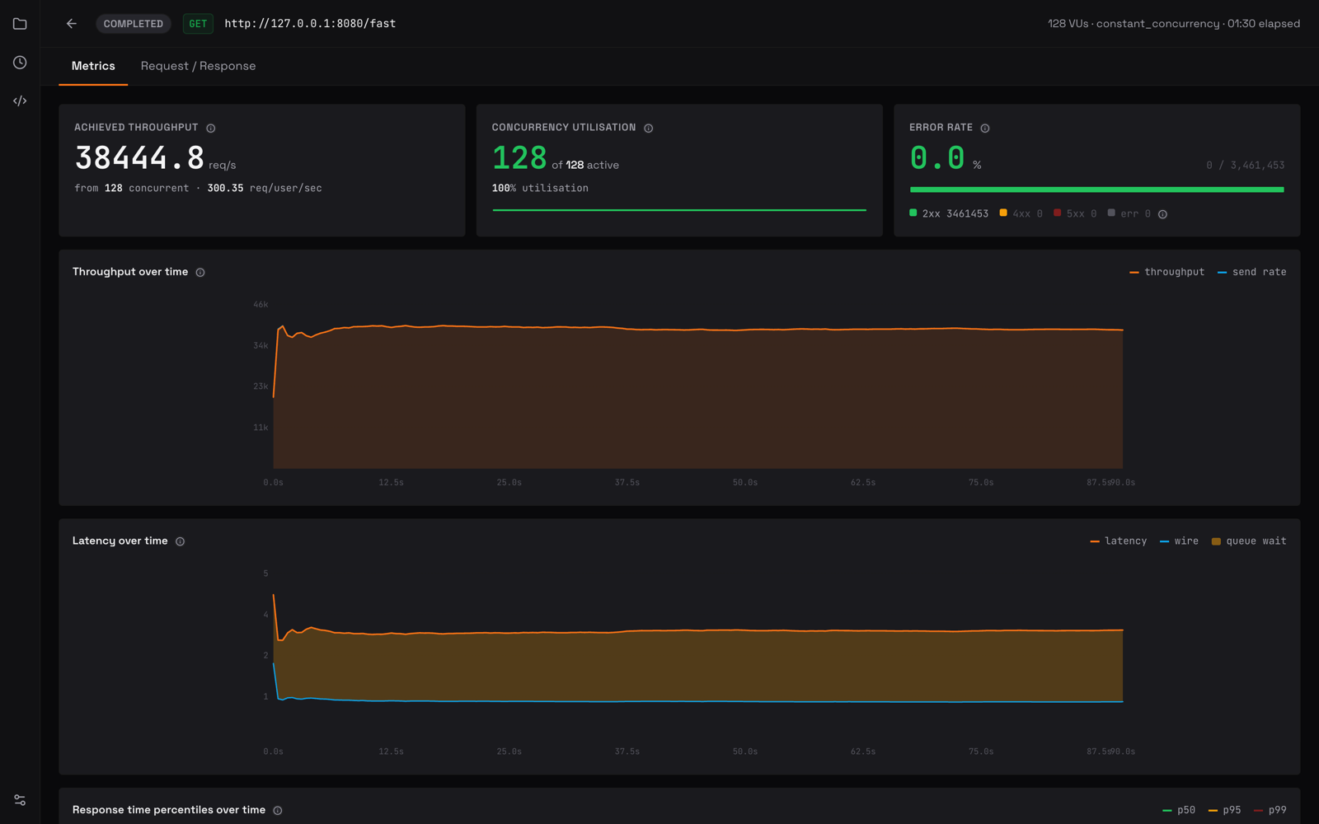Click the Latency over time heading
Viewport: 1319px width, 824px height.
(120, 541)
